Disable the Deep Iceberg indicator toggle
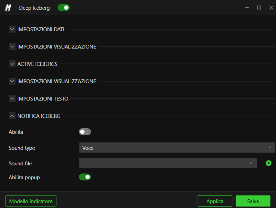This screenshot has width=276, height=208. pos(64,8)
